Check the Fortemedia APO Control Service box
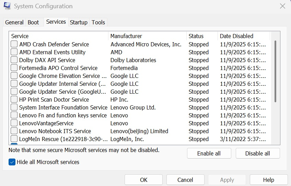This screenshot has height=186, width=291. pos(14,68)
